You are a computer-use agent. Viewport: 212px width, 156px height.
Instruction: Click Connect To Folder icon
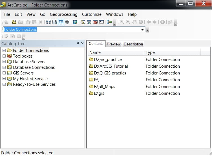pos(14,22)
